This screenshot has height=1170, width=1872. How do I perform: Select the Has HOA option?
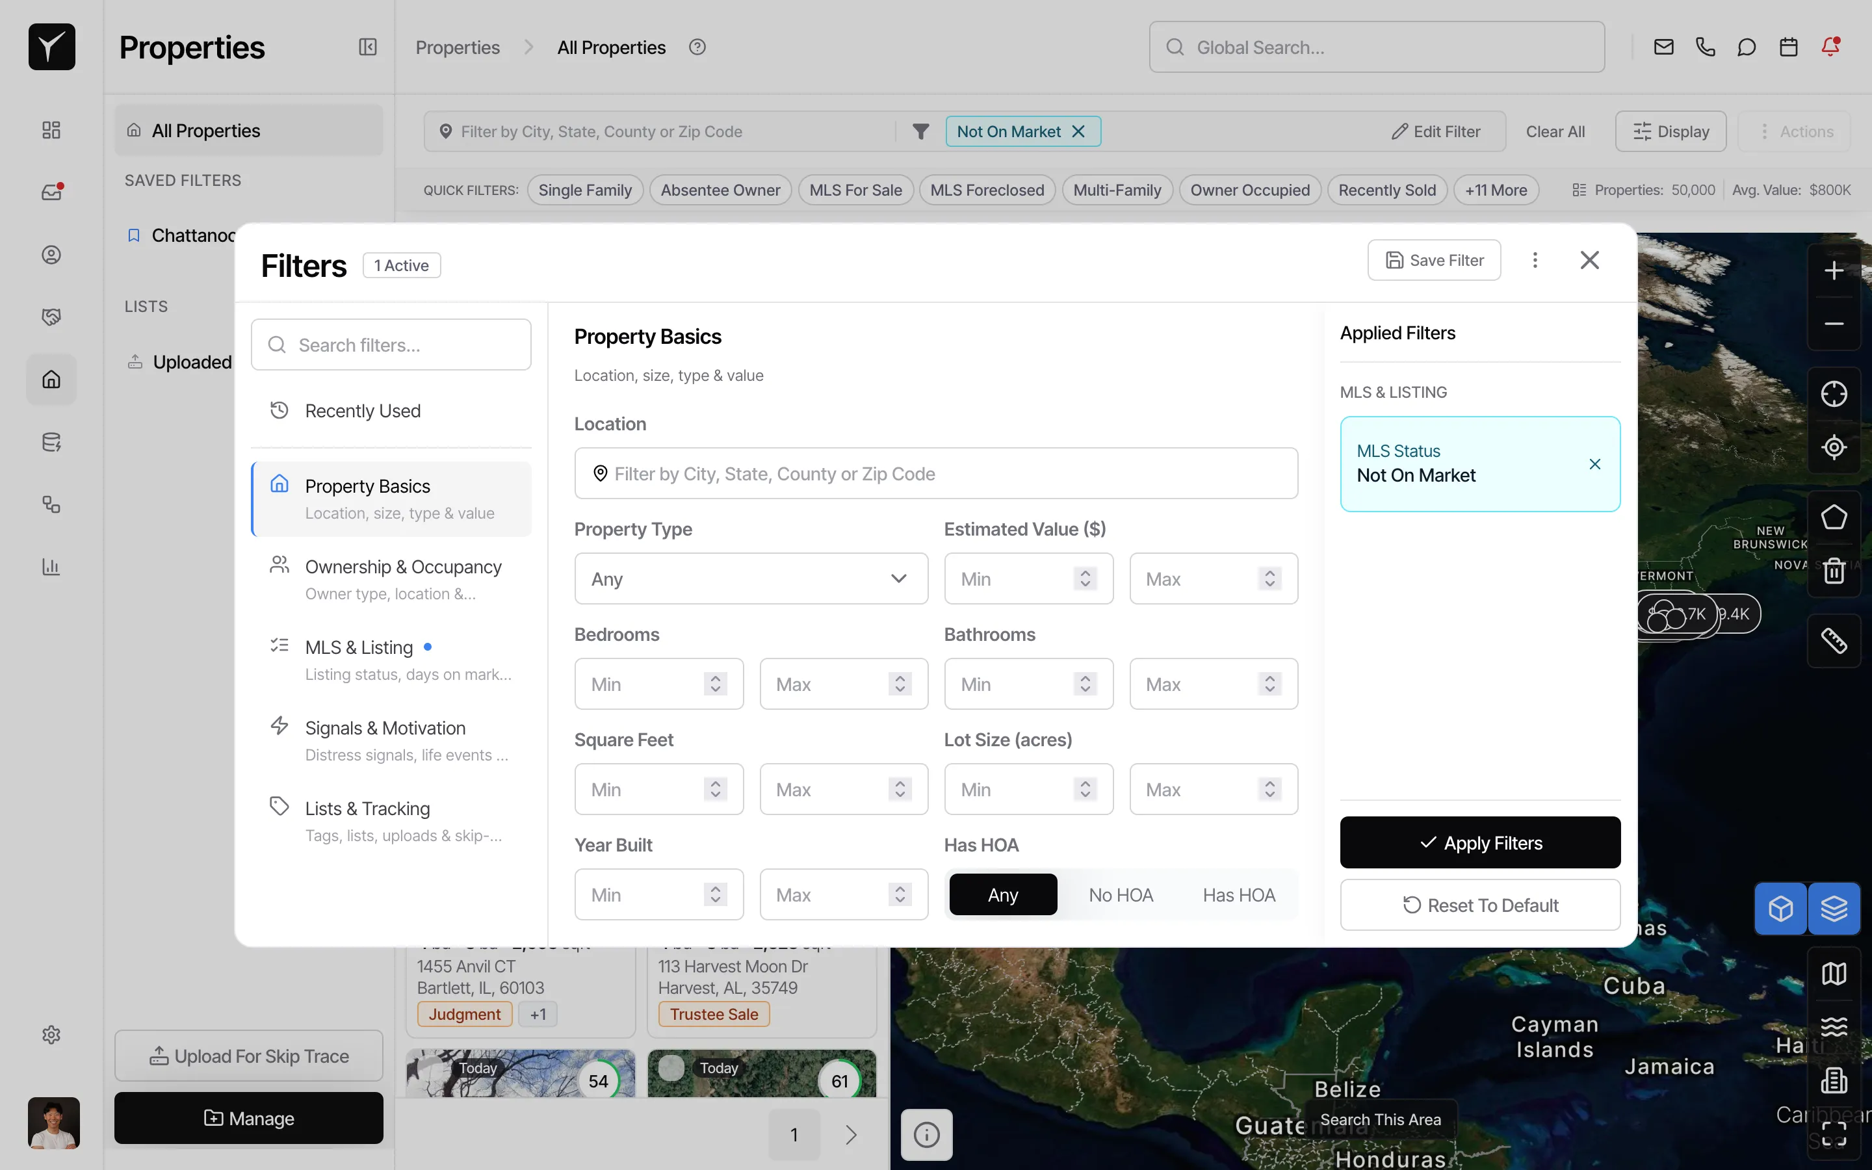click(1238, 894)
